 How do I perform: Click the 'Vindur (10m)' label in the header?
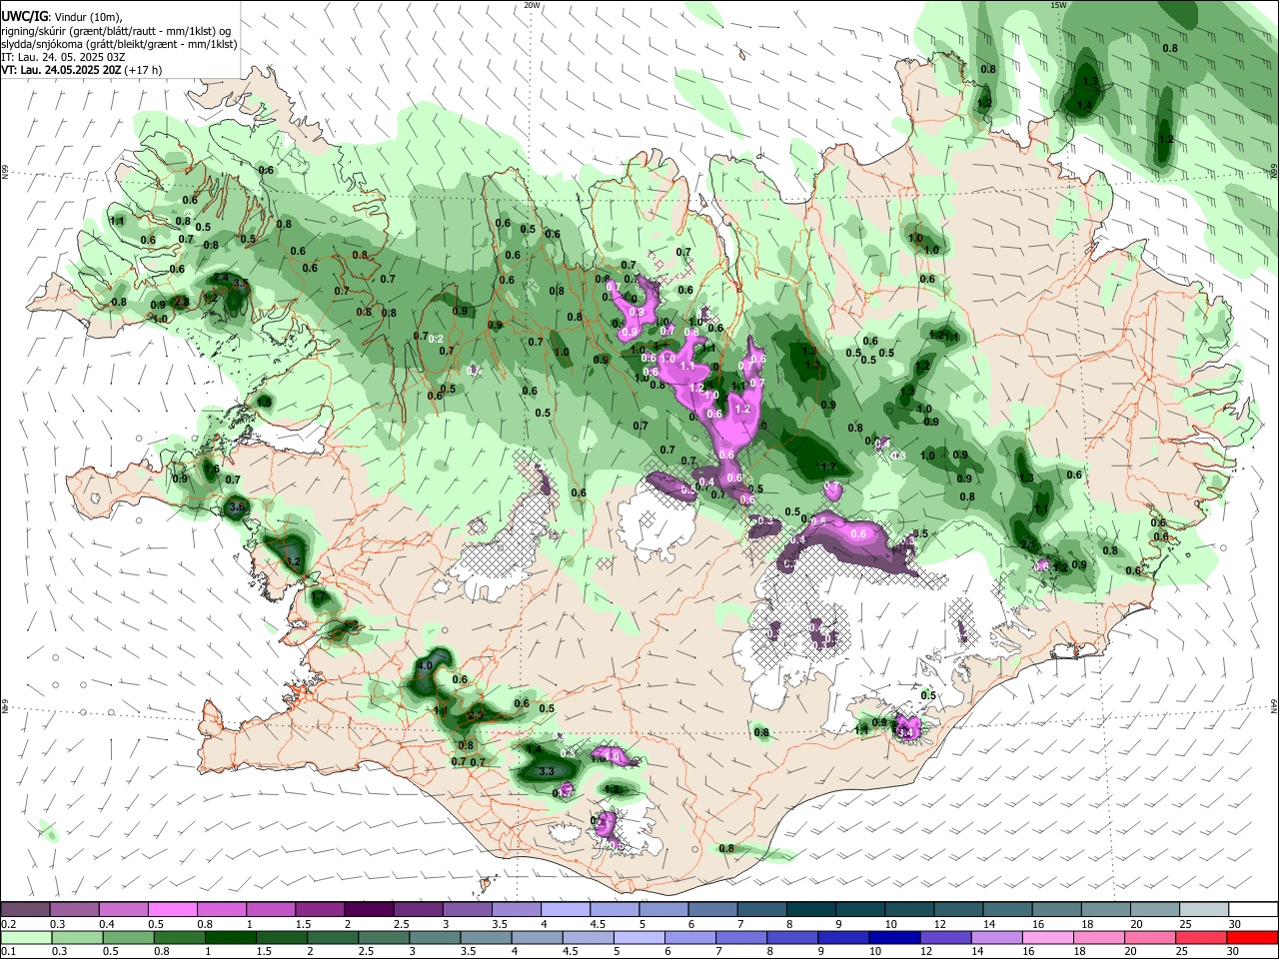pos(88,16)
